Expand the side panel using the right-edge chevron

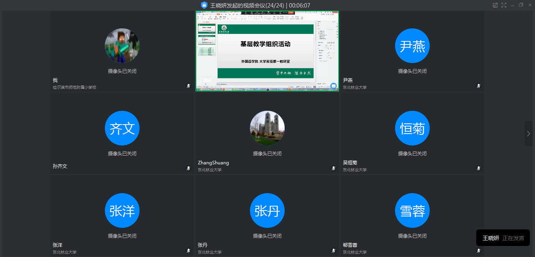click(x=529, y=134)
